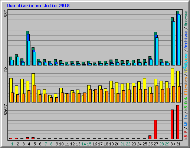Click the '982' y-axis value
190x148 pixels.
[x=6, y=13]
